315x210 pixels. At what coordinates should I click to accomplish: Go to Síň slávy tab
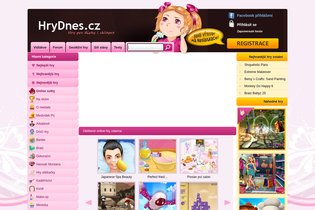click(101, 47)
